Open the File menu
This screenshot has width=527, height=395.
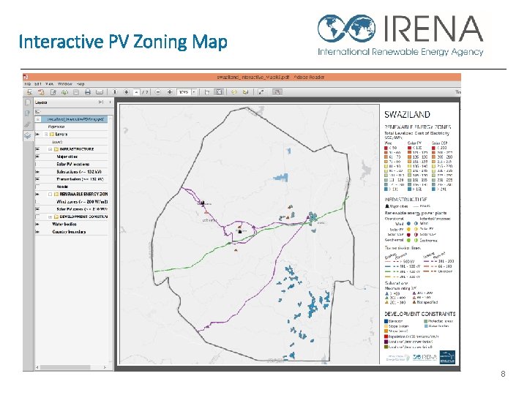(28, 84)
